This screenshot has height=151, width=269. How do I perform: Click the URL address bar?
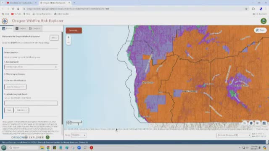134,9
